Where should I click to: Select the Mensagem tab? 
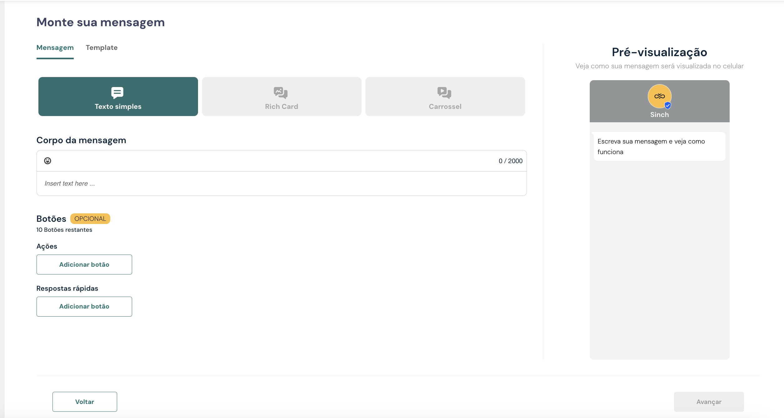[x=55, y=48]
